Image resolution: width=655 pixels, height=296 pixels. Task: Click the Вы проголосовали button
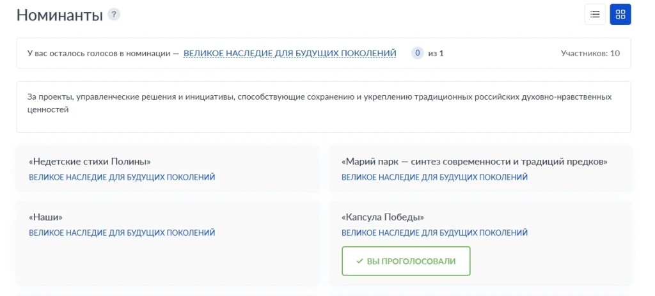coord(406,261)
